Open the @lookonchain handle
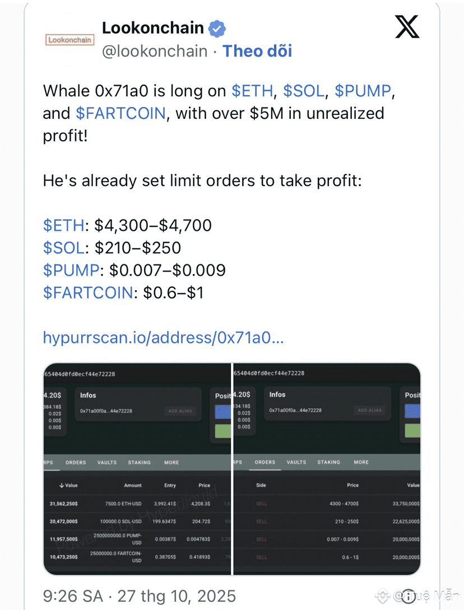The width and height of the screenshot is (464, 610). 155,52
